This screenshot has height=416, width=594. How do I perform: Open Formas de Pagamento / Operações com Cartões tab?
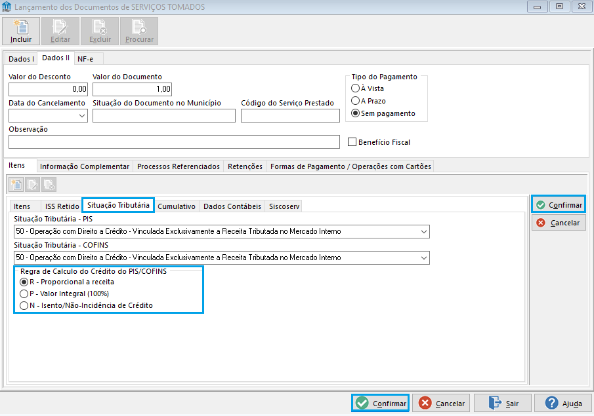click(x=350, y=166)
